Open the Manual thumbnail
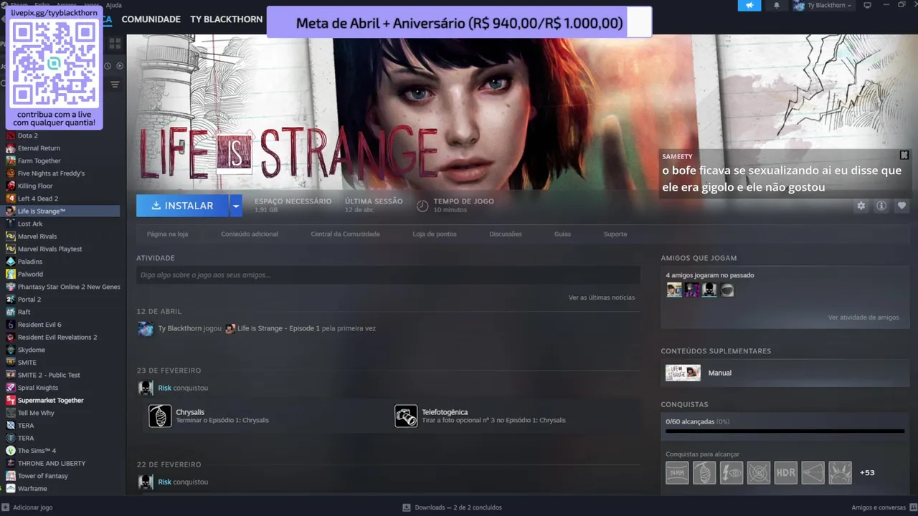The width and height of the screenshot is (918, 516). [x=683, y=373]
